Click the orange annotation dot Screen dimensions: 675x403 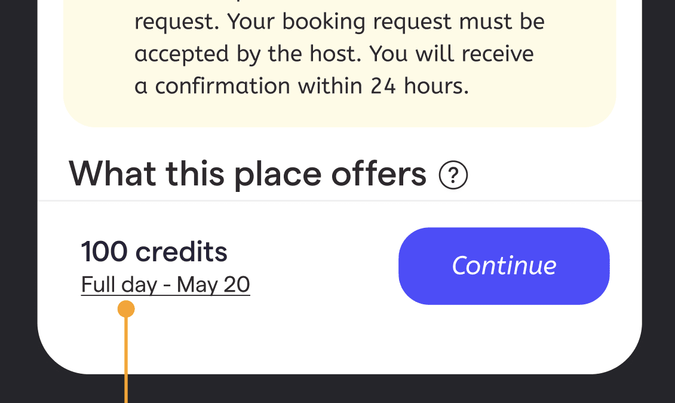click(126, 309)
